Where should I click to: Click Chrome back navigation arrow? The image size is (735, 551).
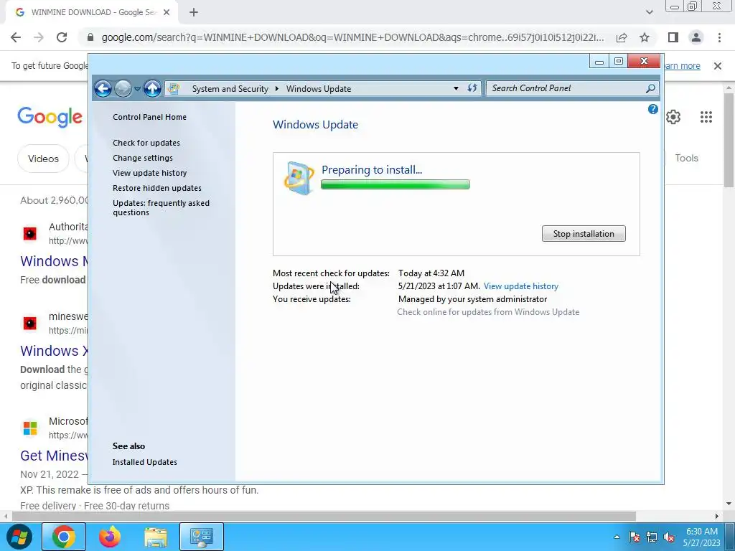click(x=16, y=37)
